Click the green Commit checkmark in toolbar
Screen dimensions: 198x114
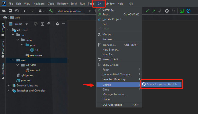(x=147, y=11)
